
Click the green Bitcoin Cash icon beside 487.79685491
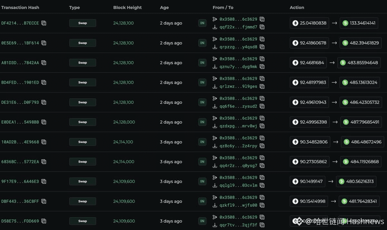click(346, 122)
